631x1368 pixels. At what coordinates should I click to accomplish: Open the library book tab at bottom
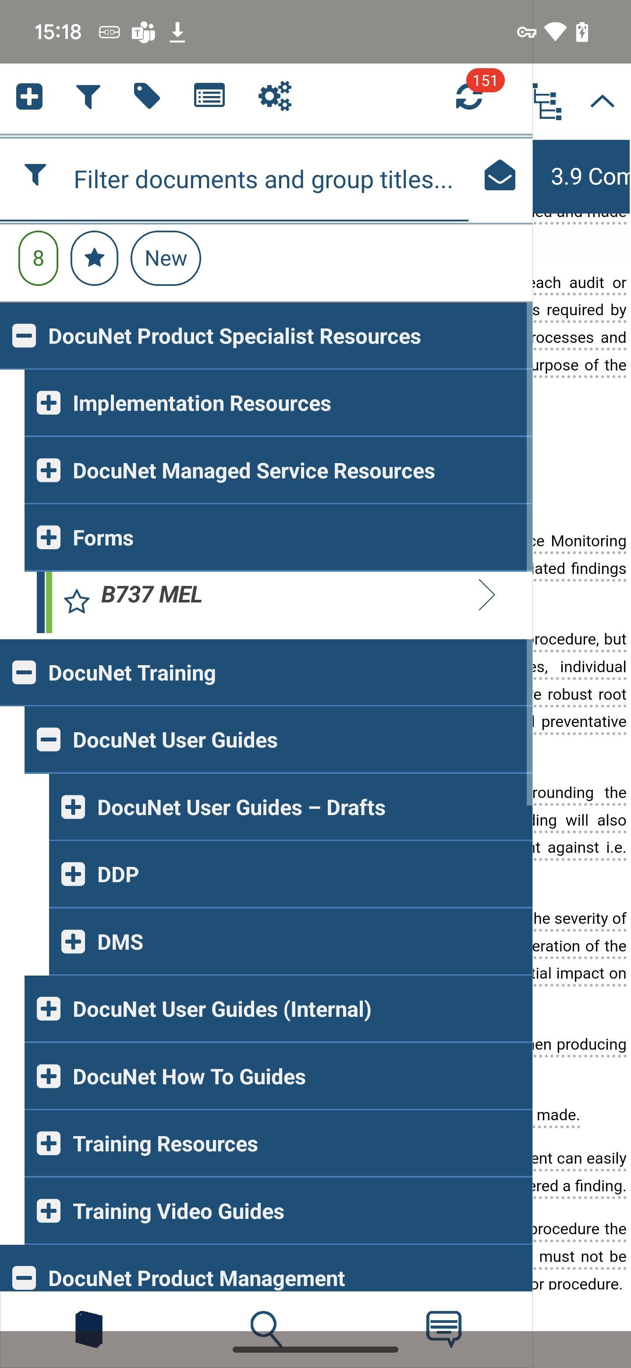(89, 1329)
